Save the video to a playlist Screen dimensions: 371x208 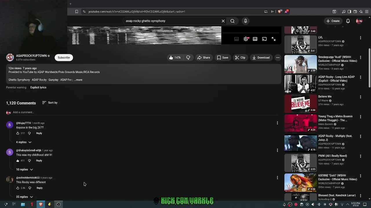223,57
